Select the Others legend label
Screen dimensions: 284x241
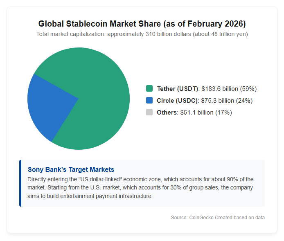point(167,113)
